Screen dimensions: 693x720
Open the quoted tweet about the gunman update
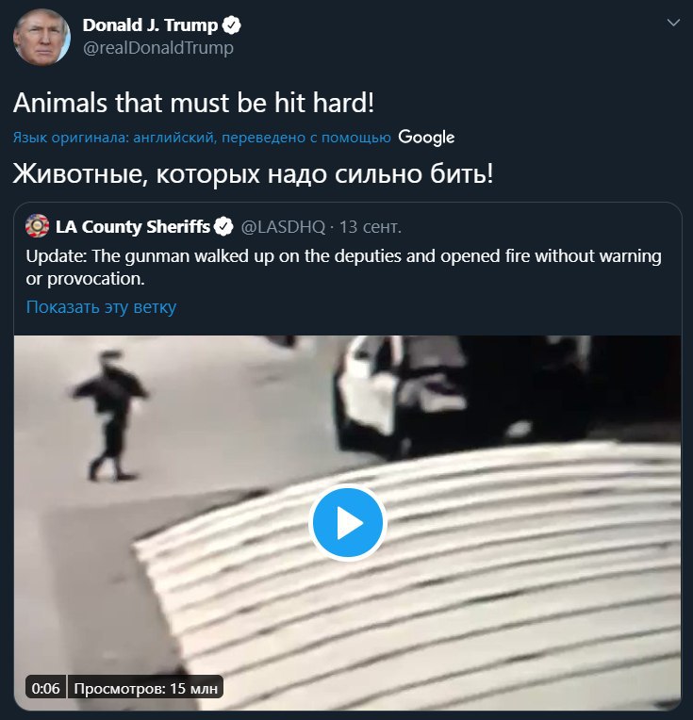point(344,268)
